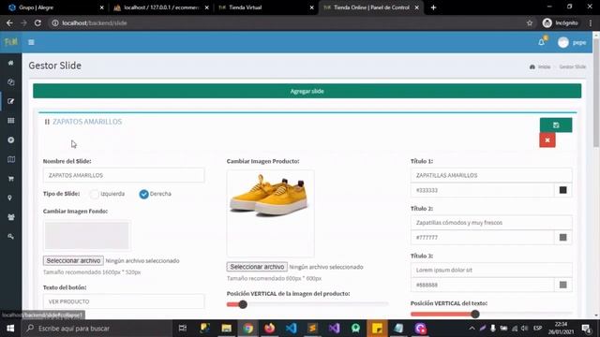This screenshot has height=337, width=600.
Task: Open Firefox from the taskbar
Action: coord(269,329)
